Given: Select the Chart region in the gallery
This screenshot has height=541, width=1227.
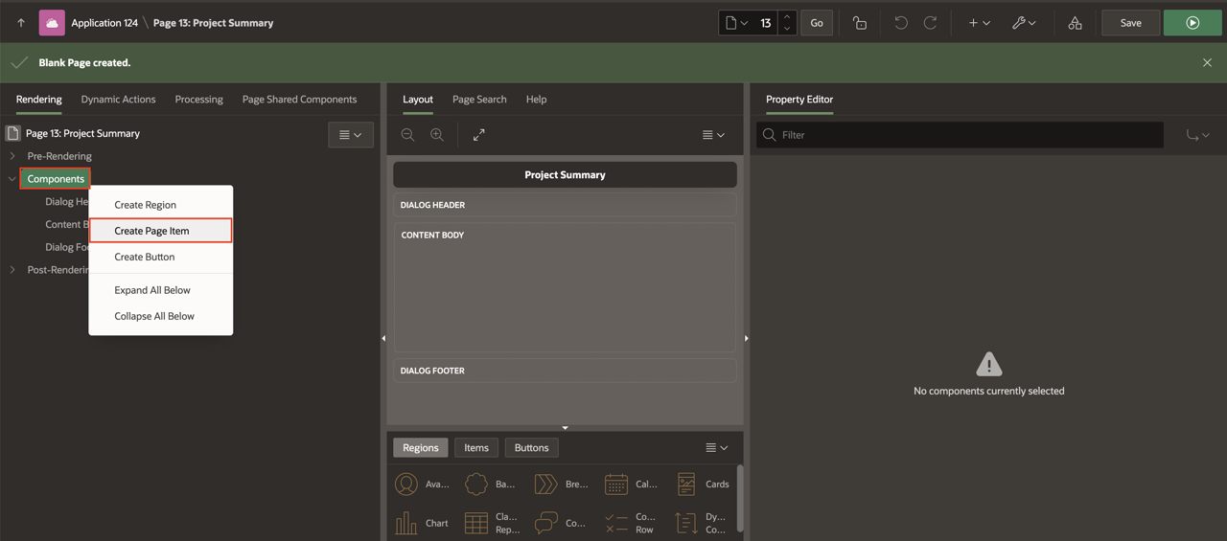Looking at the screenshot, I should (422, 523).
